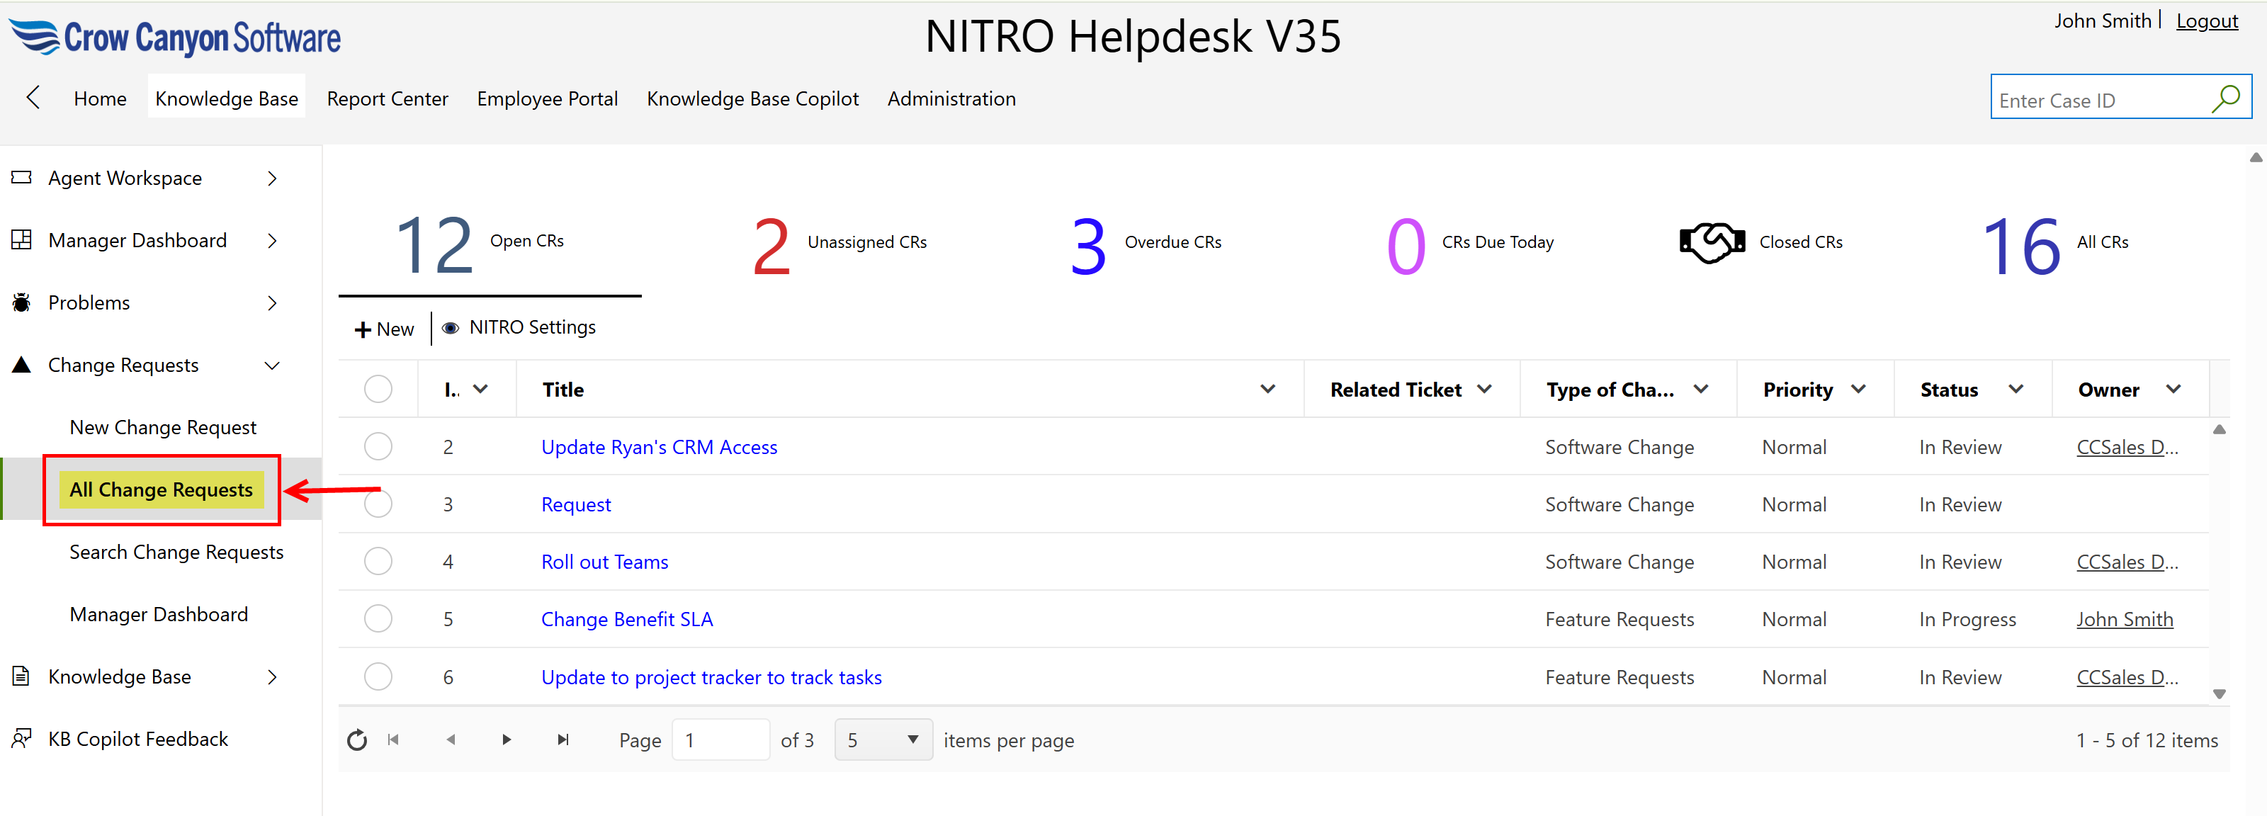2267x816 pixels.
Task: Select the Change Benefit SLA row checkbox
Action: pos(378,619)
